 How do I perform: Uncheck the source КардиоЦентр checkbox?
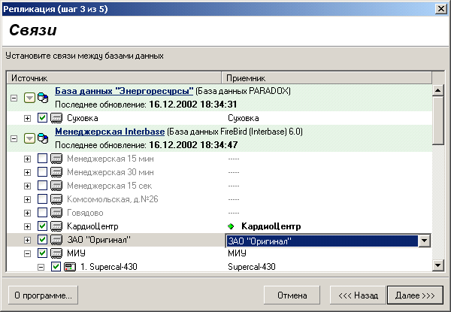[42, 226]
